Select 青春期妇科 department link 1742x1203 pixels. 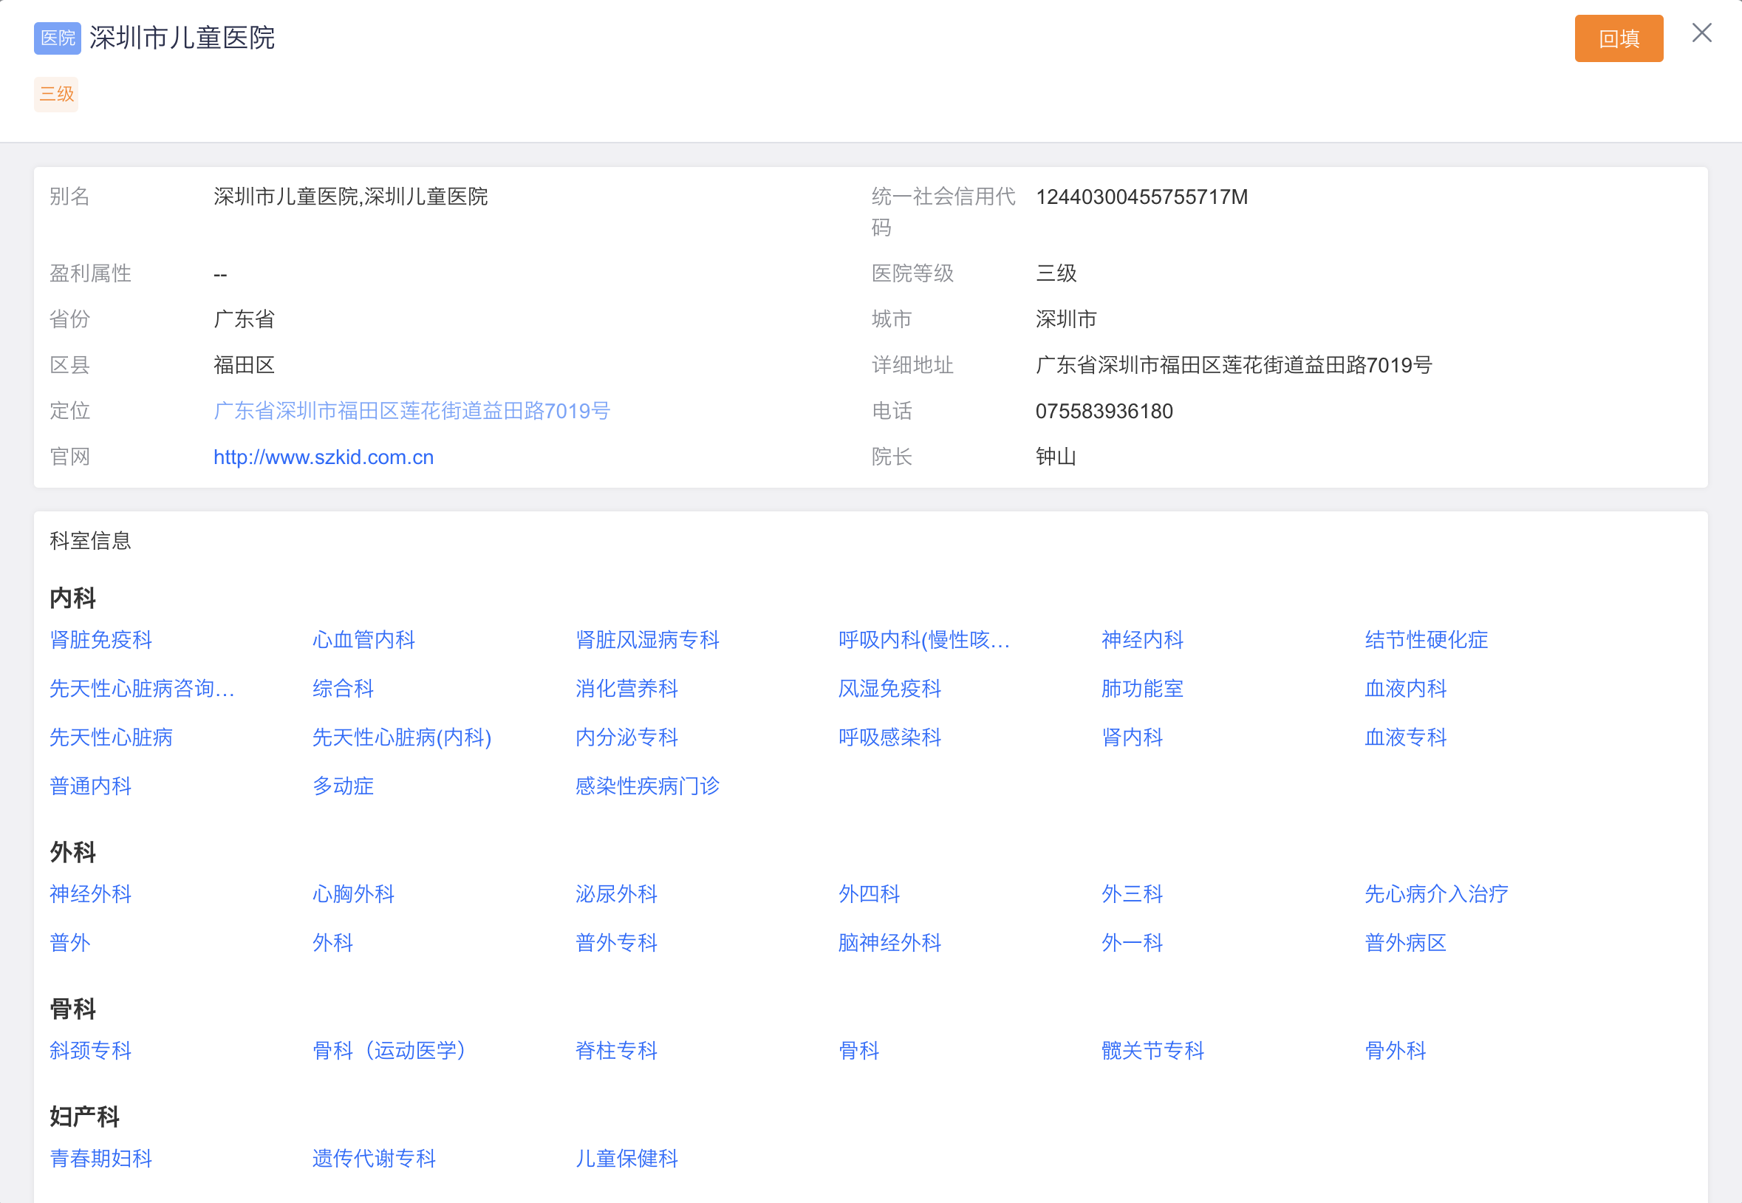(x=101, y=1159)
